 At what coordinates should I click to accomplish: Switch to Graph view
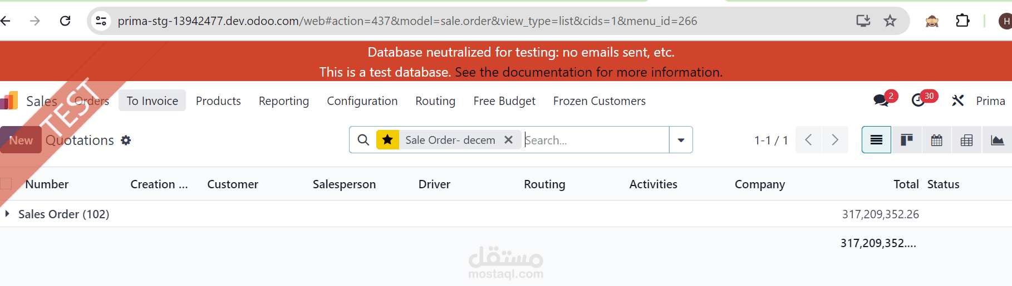click(997, 140)
